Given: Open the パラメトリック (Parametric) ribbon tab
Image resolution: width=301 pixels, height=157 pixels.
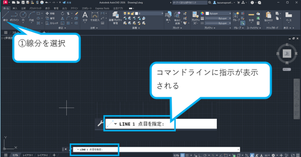Looking at the screenshot, I should click(35, 8).
